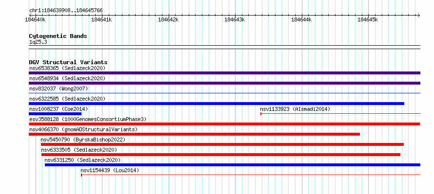
Task: Open the nsv6548934 (Sedlazeck2020) label
Action: [x=67, y=78]
